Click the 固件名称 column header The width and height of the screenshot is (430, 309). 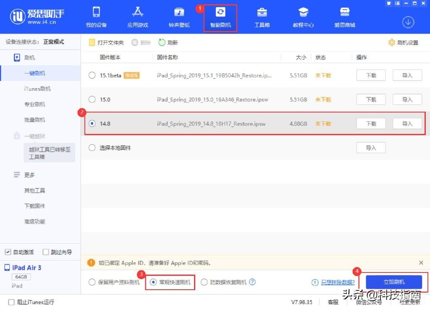pos(167,57)
